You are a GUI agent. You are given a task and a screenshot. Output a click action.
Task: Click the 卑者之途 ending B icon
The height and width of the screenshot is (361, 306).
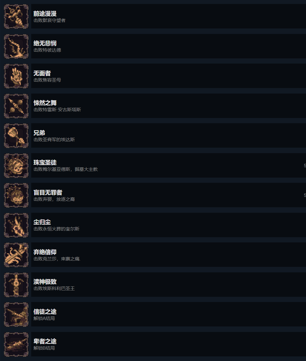pyautogui.click(x=16, y=344)
